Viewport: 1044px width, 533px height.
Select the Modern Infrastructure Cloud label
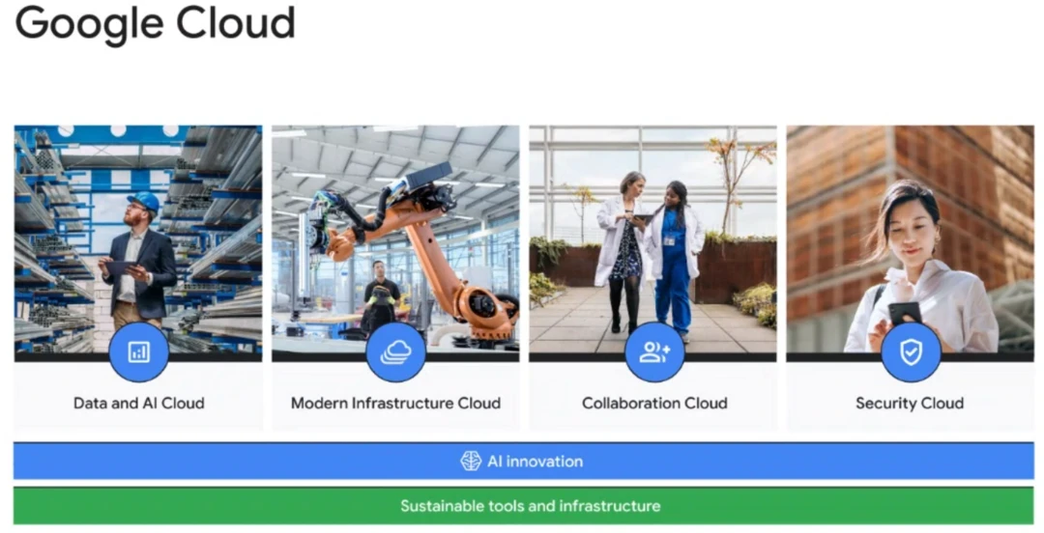coord(395,404)
